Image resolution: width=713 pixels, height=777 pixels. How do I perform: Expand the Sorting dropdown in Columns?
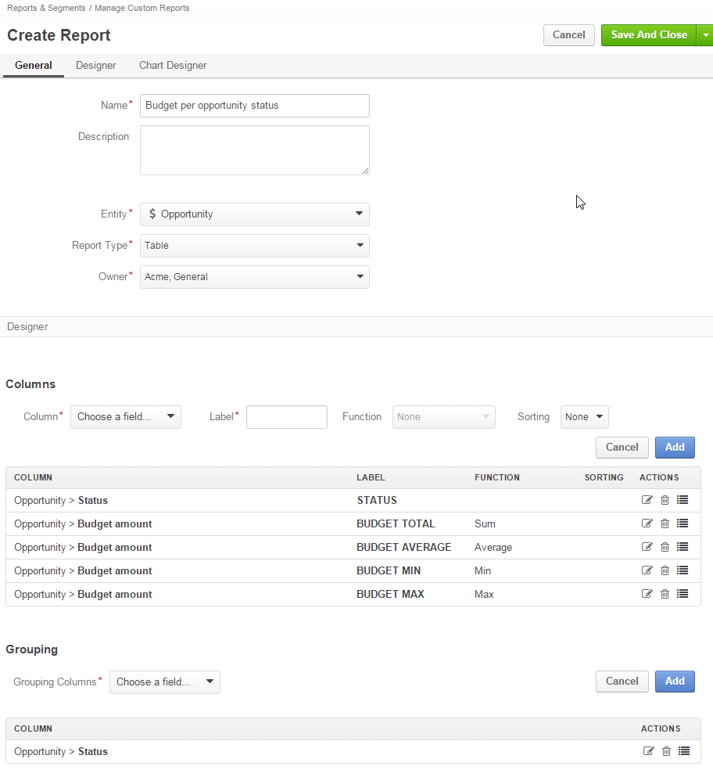(584, 417)
